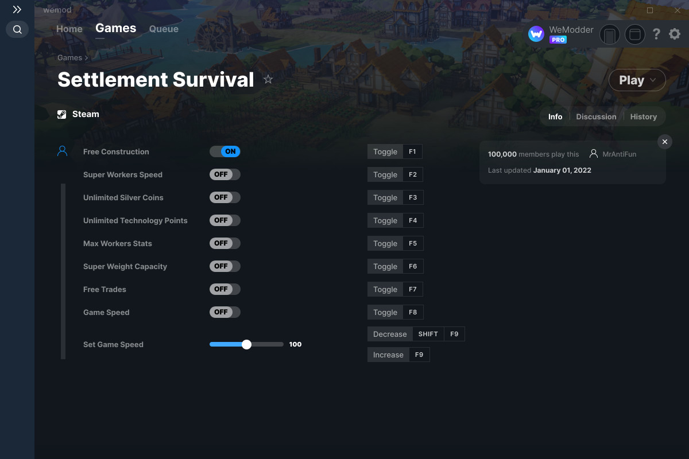The width and height of the screenshot is (689, 459).
Task: Enable Game Speed toggle
Action: click(x=225, y=312)
